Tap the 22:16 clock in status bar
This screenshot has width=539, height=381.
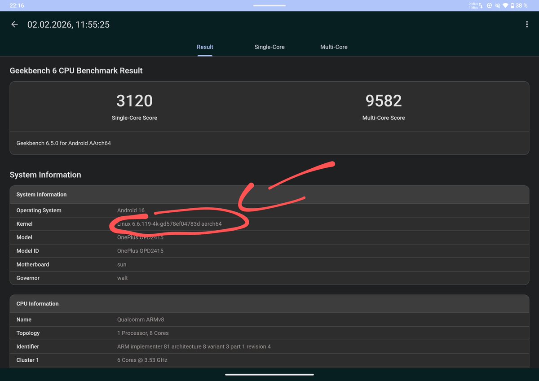click(17, 5)
